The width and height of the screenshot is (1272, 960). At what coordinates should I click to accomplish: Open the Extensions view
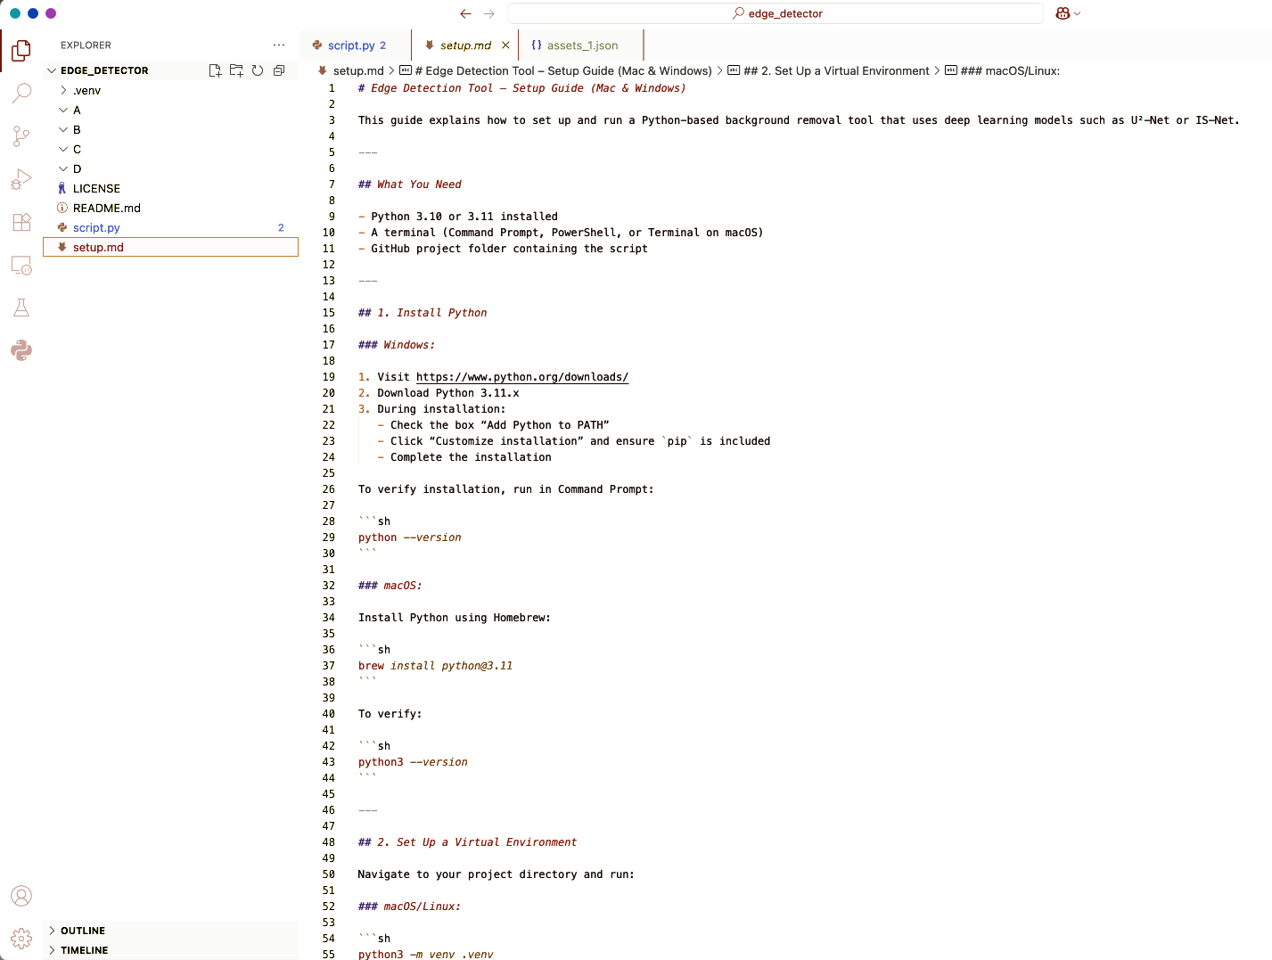[x=21, y=222]
